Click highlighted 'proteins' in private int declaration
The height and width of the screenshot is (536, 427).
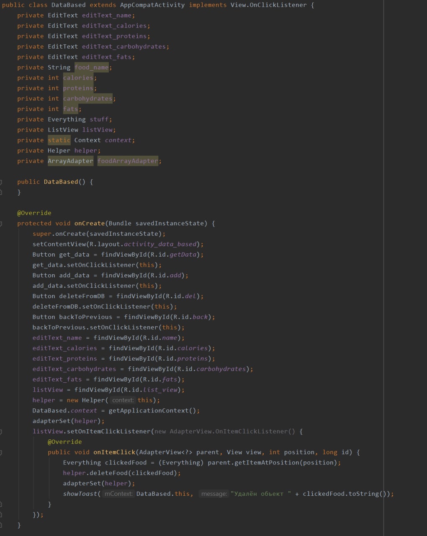78,88
